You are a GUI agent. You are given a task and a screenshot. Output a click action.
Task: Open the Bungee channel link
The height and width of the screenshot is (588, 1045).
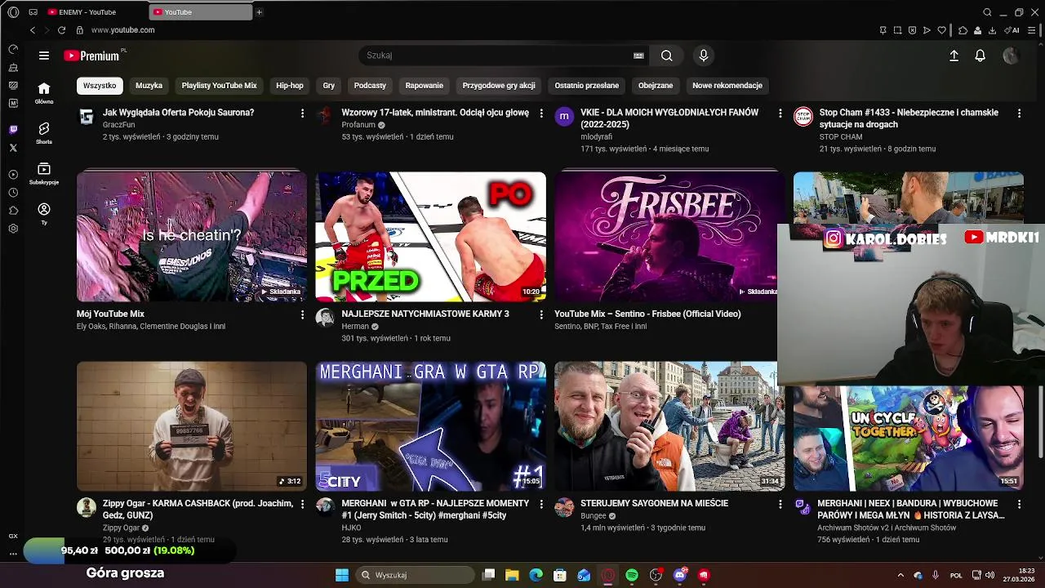pyautogui.click(x=594, y=516)
